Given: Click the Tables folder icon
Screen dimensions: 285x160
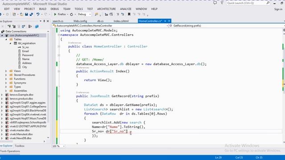Looking at the screenshot, I should [11, 39].
